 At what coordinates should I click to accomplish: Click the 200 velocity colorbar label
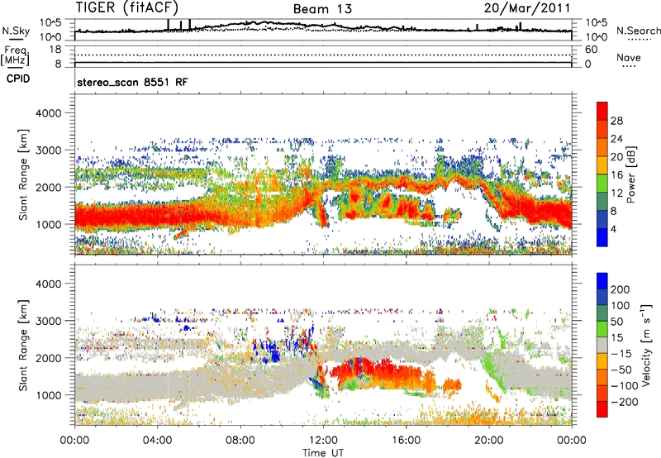pyautogui.click(x=621, y=289)
